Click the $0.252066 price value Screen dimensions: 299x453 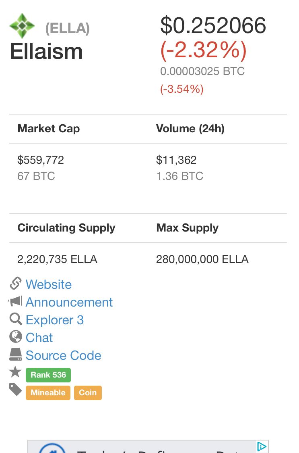213,26
